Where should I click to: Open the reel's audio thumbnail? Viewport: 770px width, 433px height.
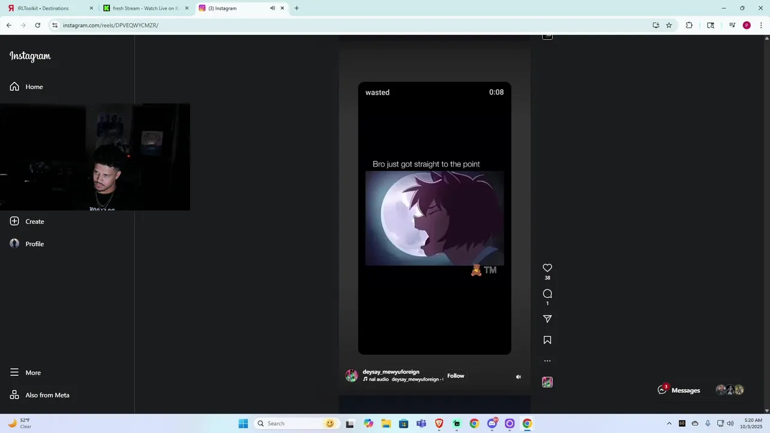click(547, 382)
